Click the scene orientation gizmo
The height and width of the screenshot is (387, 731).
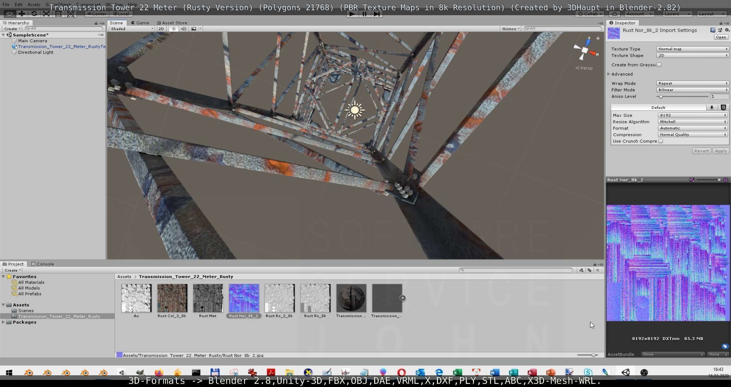(585, 50)
